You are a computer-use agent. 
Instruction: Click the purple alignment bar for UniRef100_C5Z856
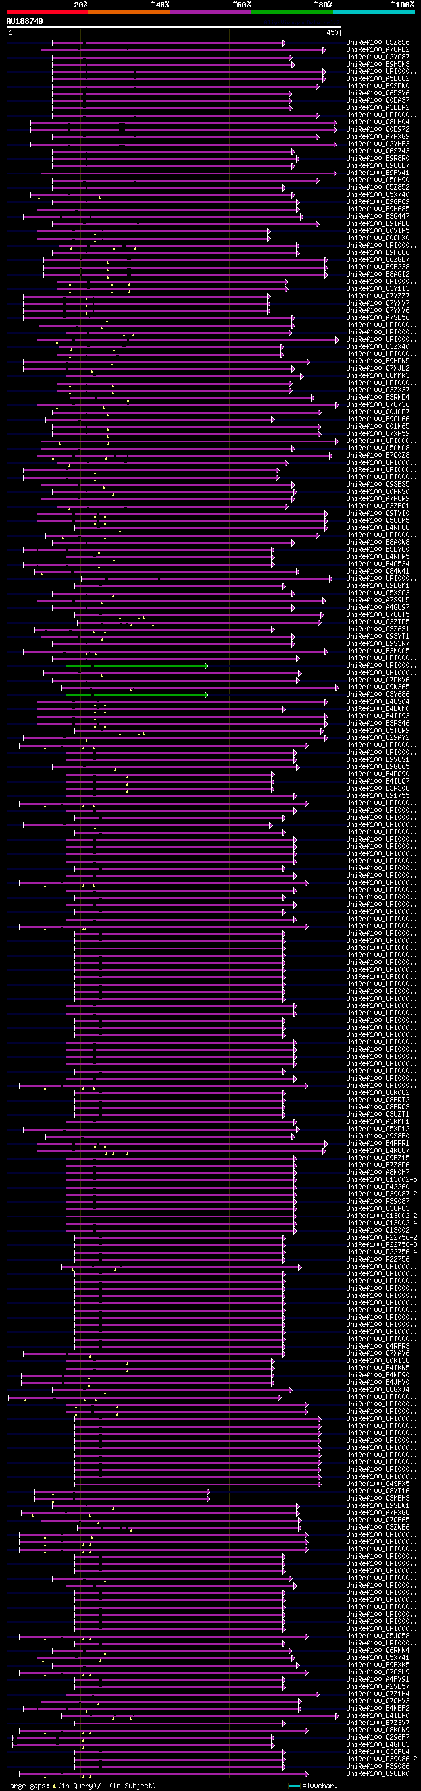(x=169, y=43)
